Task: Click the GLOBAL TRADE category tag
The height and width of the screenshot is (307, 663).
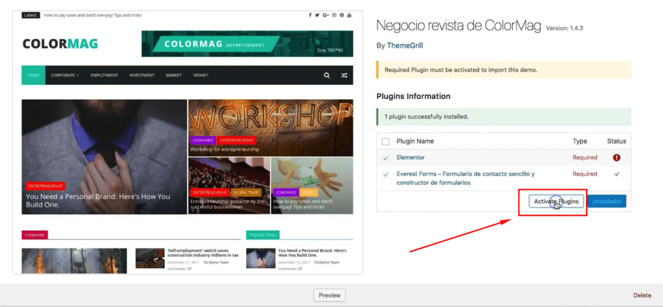Action: [x=245, y=192]
